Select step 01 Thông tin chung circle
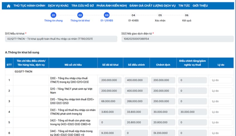Screen dimensions: 236x136 coord(53,15)
